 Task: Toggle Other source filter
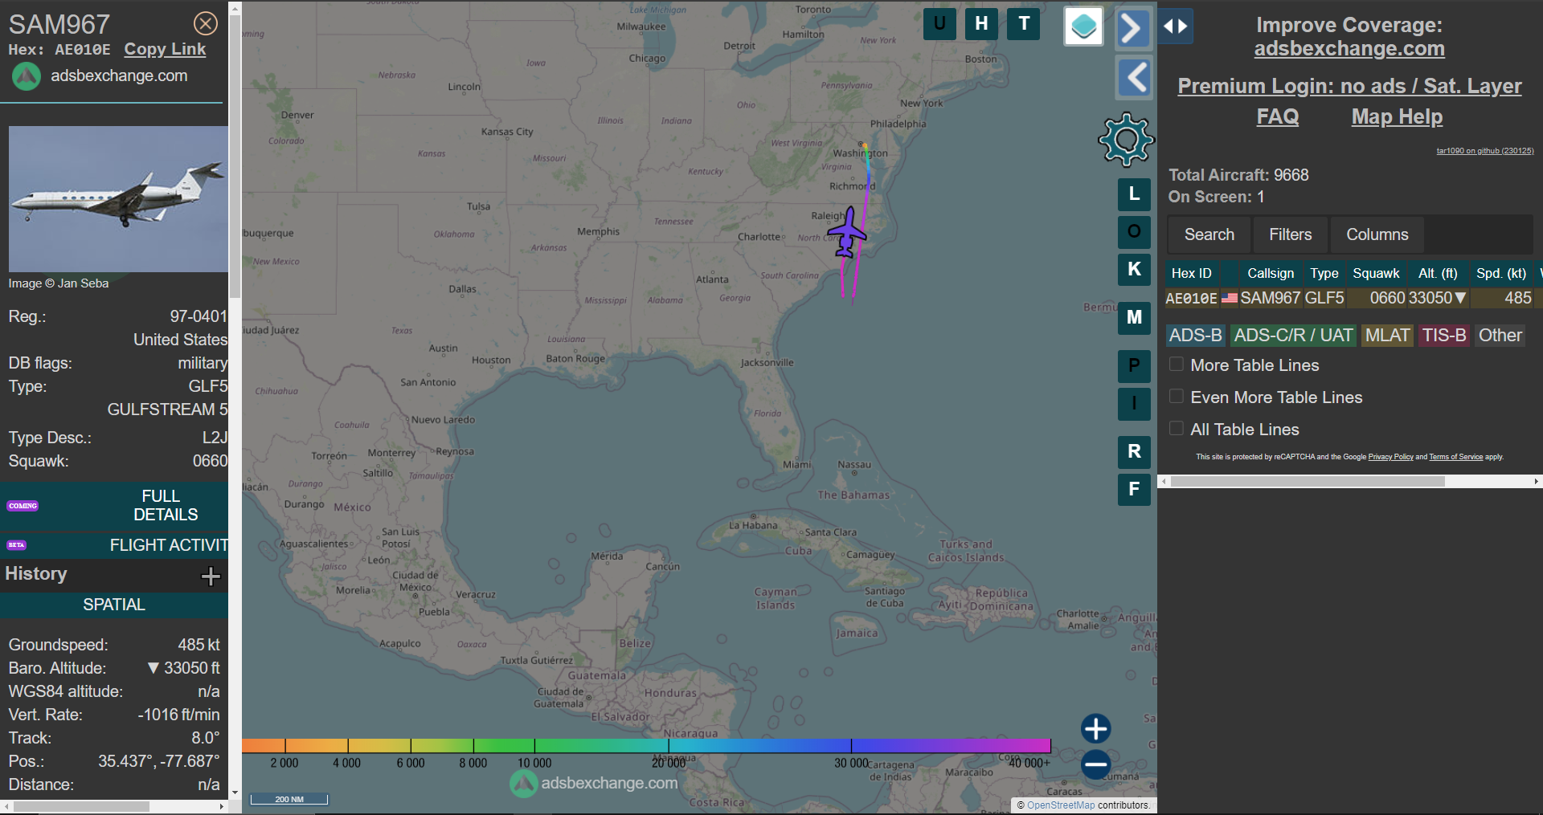1500,336
